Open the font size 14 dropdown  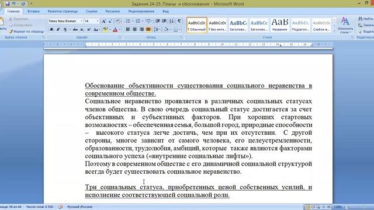[x=98, y=21]
